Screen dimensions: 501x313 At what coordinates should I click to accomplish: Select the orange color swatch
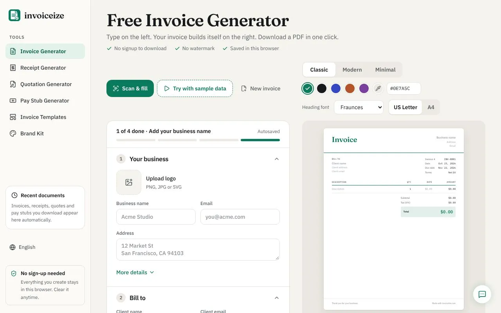click(350, 88)
